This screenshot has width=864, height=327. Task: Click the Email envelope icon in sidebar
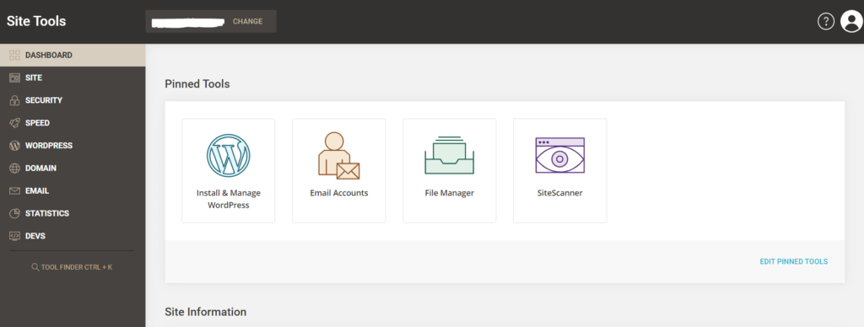click(x=15, y=190)
